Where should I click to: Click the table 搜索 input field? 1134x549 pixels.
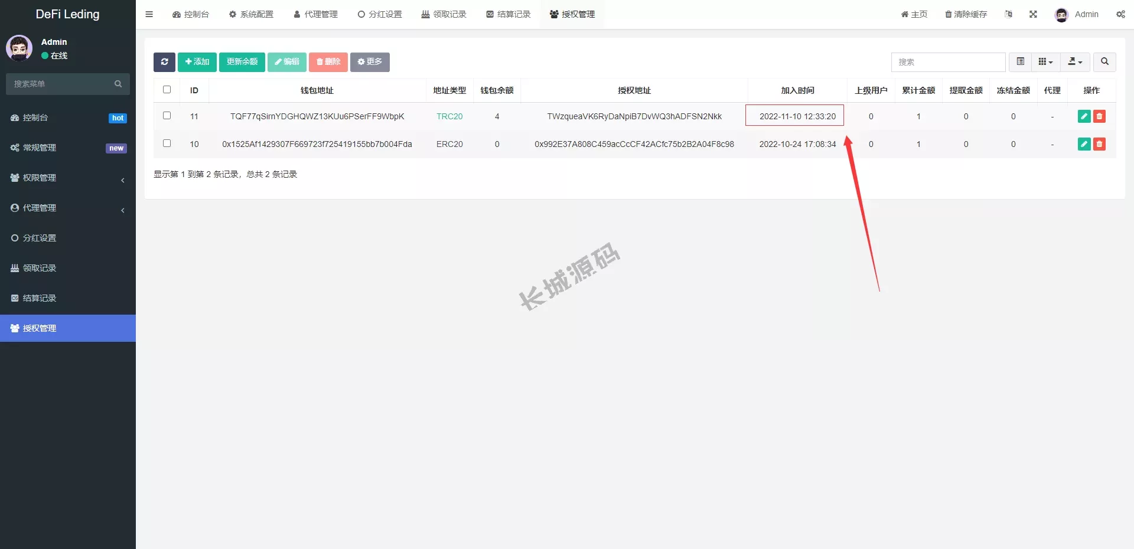pos(948,62)
